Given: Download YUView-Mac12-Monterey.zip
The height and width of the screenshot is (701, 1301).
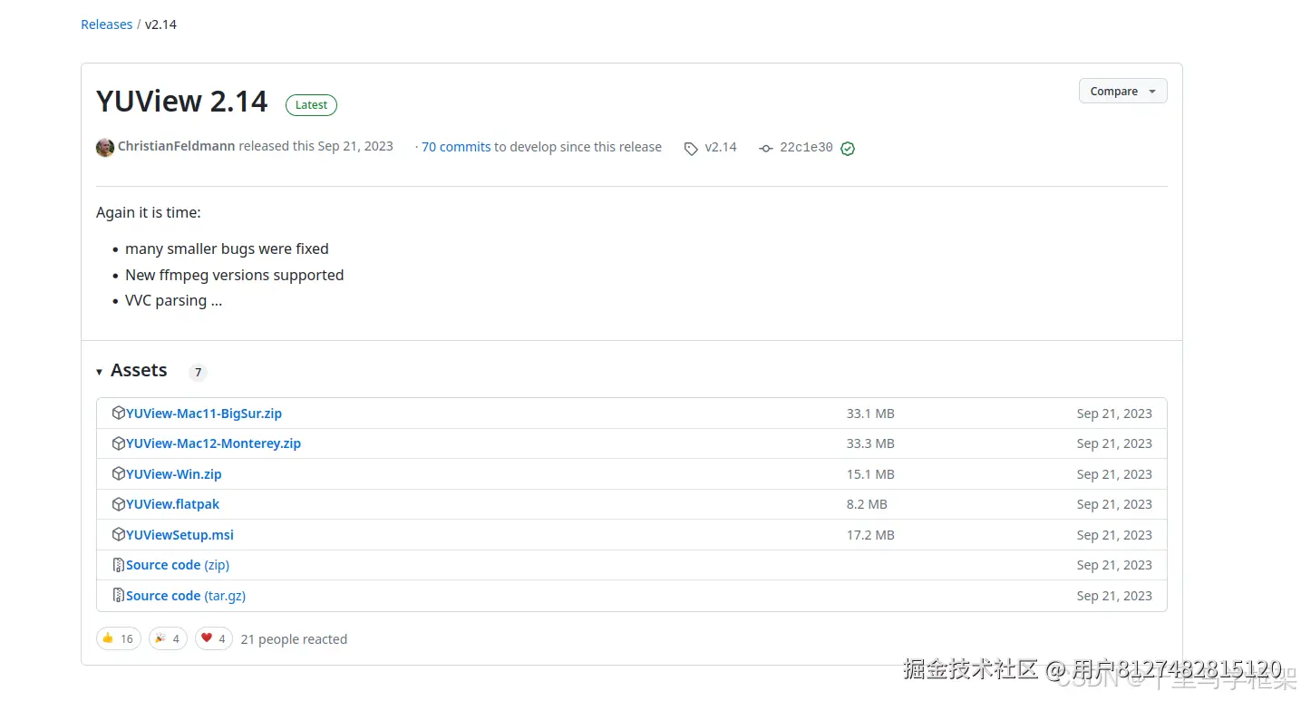Looking at the screenshot, I should point(213,443).
